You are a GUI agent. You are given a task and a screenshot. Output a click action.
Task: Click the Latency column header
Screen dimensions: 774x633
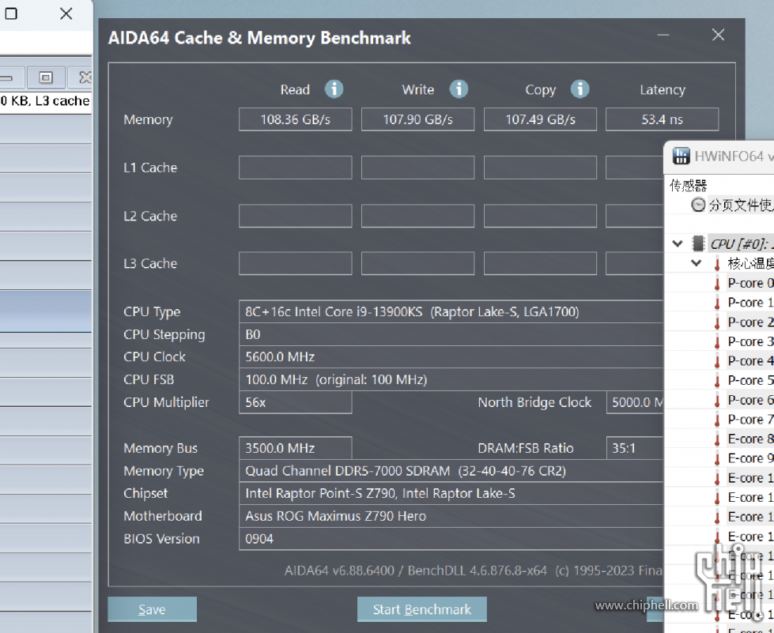point(663,90)
